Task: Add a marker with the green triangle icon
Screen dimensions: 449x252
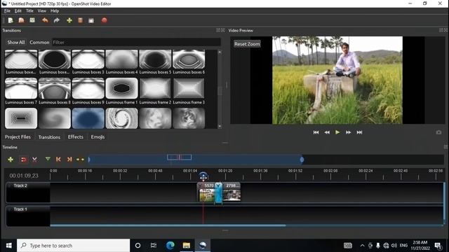Action: [x=48, y=159]
